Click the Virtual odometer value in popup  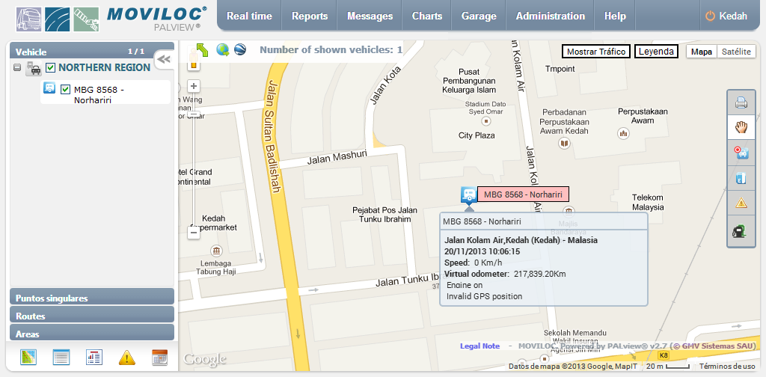(x=539, y=274)
